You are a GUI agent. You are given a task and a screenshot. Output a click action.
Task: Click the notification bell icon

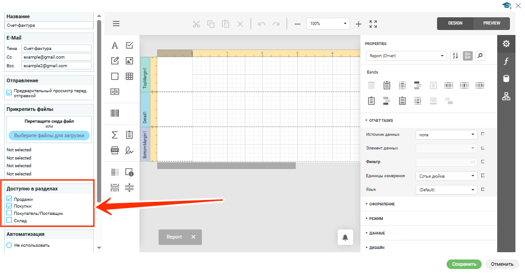pyautogui.click(x=345, y=237)
